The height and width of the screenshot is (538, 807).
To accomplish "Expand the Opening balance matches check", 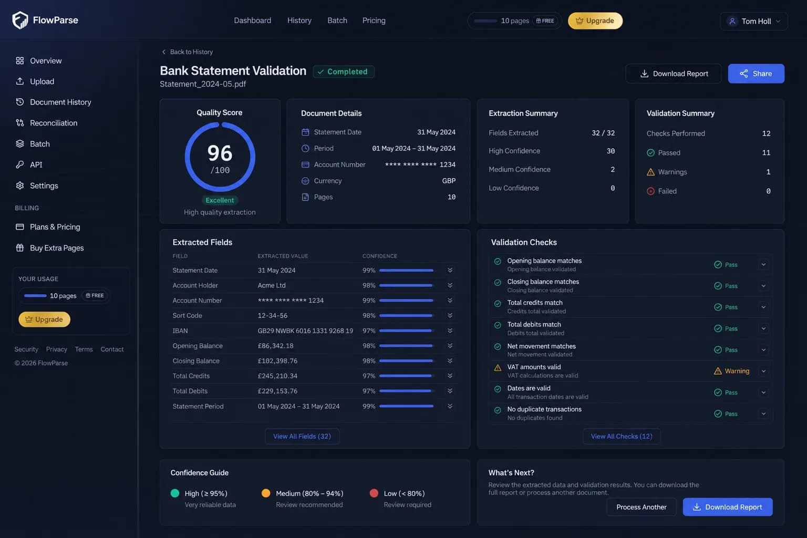I will coord(763,265).
